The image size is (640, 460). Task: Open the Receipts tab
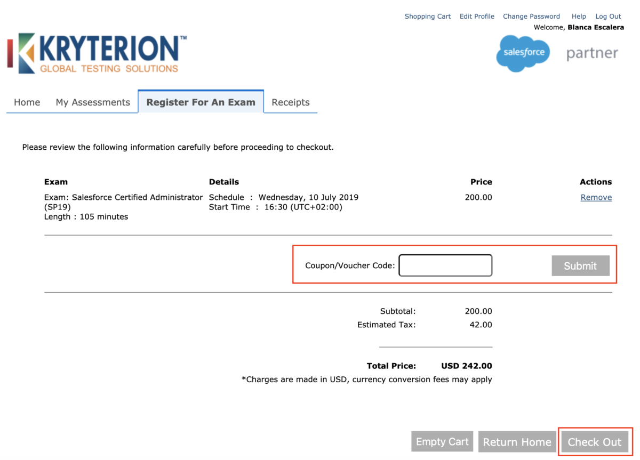point(290,102)
